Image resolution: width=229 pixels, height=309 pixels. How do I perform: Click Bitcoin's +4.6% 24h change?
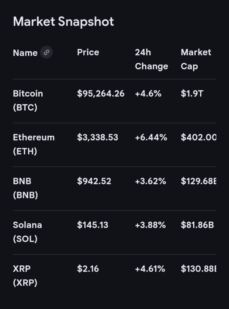148,94
